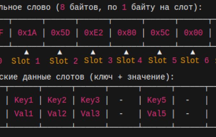Select the 0x80 byte cell
Screen dimensions: 216x137
[127, 33]
